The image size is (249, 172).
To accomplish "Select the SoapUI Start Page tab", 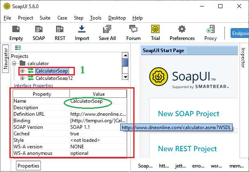I will (164, 51).
